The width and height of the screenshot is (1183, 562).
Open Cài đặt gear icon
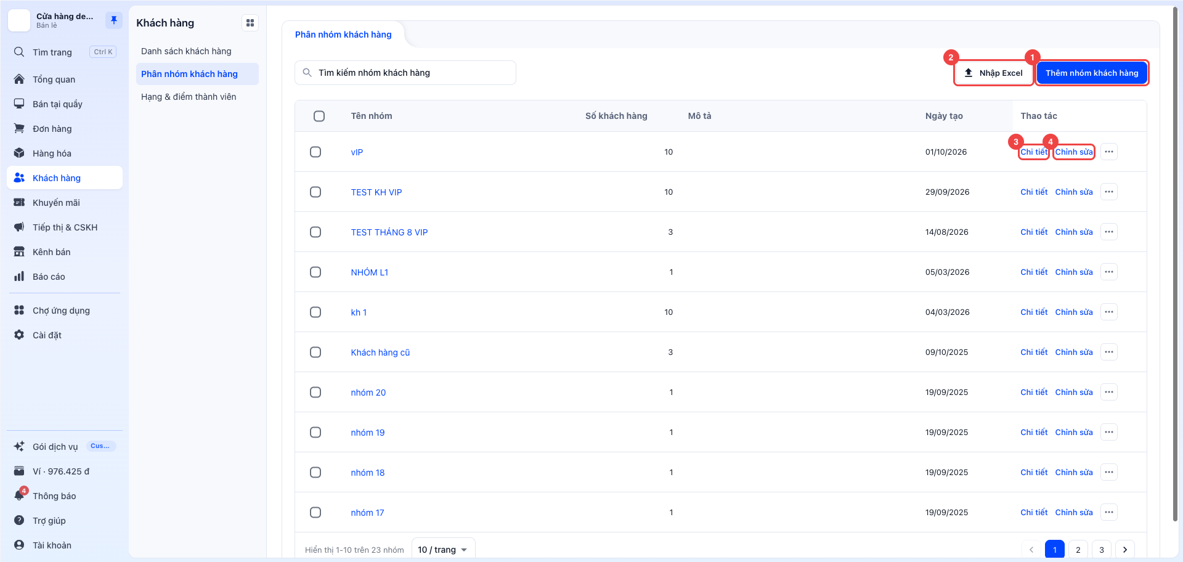[19, 335]
